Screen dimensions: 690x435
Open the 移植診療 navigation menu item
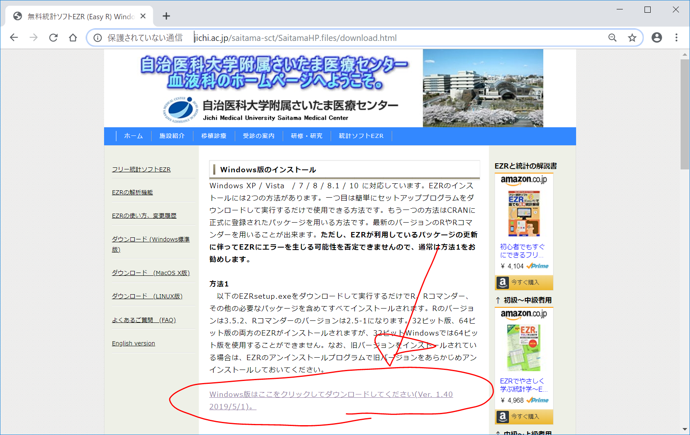(x=214, y=136)
